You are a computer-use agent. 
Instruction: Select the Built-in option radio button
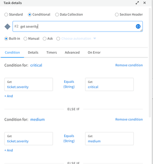[6, 39]
